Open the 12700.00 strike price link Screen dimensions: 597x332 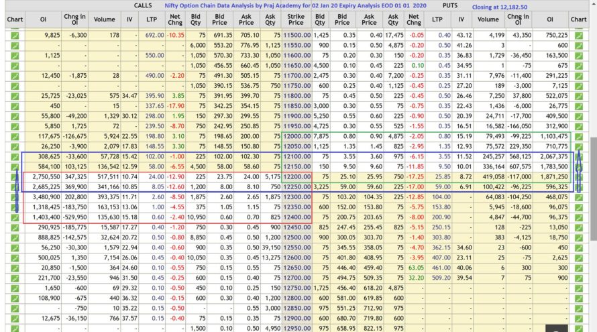297,278
